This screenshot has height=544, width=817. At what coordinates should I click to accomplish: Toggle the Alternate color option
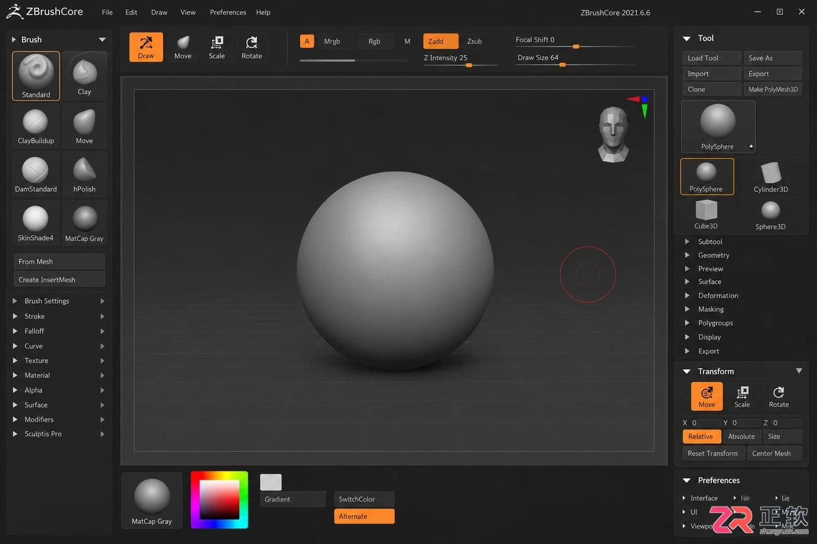tap(364, 516)
